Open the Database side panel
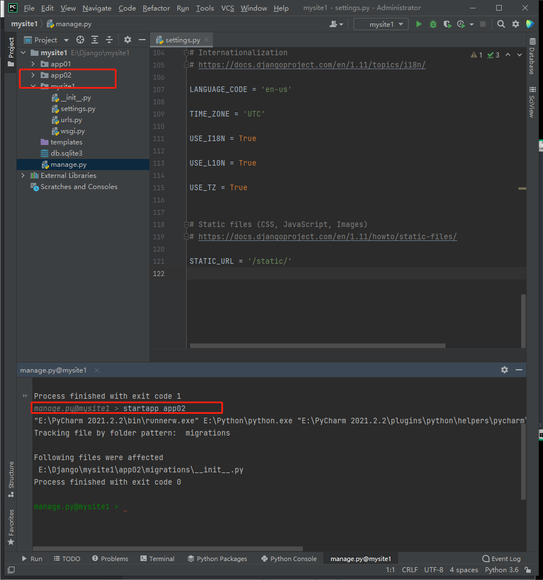The width and height of the screenshot is (543, 580). (532, 56)
